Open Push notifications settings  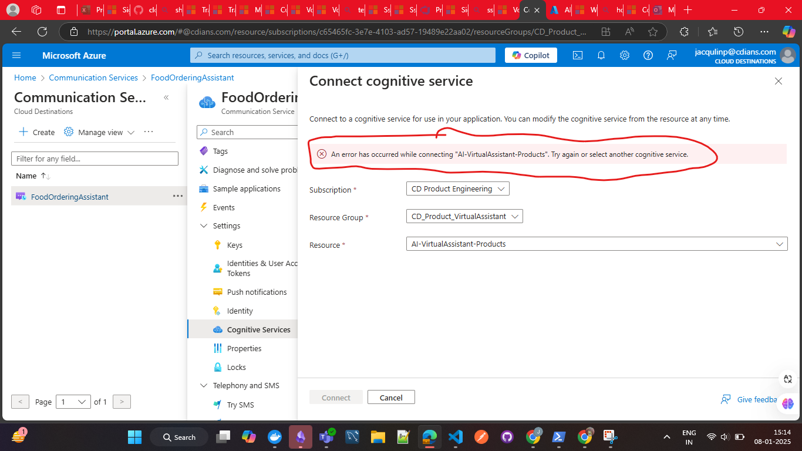(257, 292)
